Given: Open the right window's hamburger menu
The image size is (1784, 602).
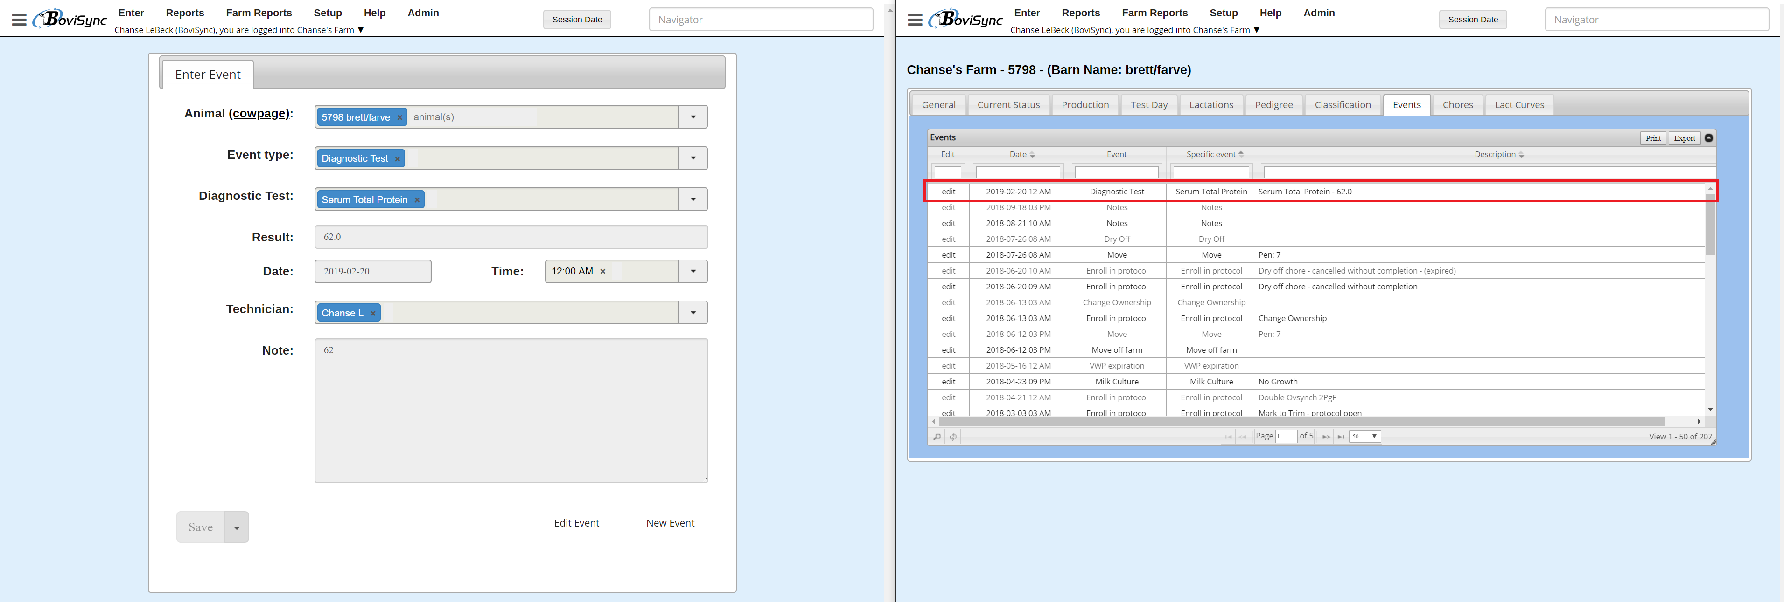Looking at the screenshot, I should (x=915, y=20).
